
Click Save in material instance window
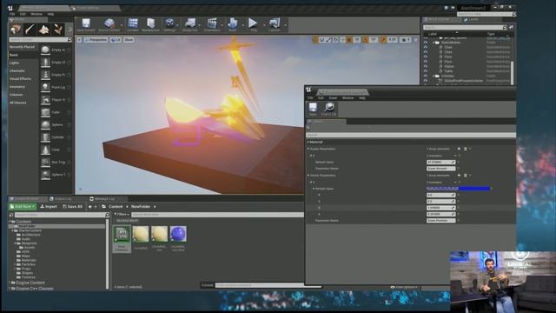click(x=313, y=109)
